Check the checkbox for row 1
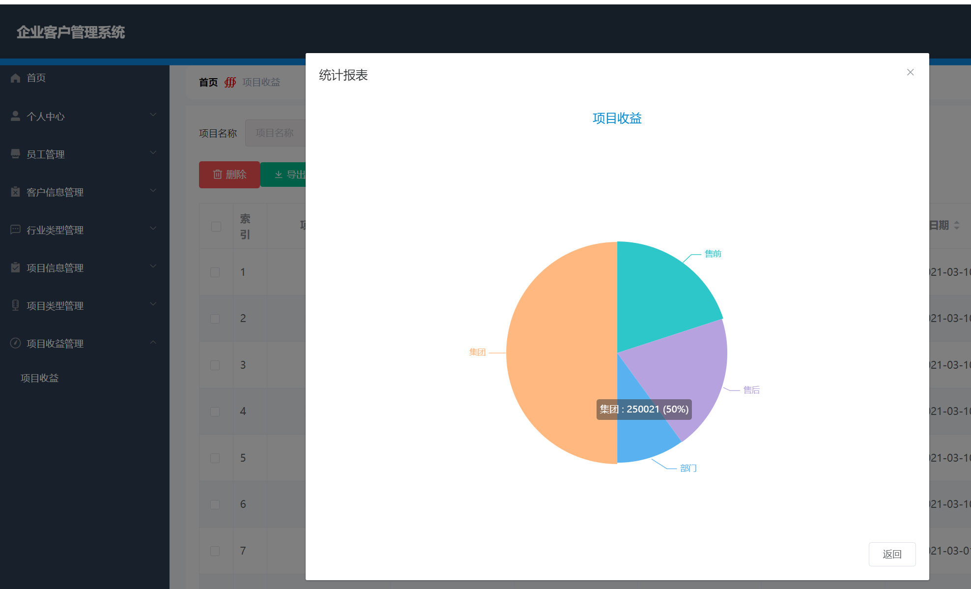Viewport: 971px width, 589px height. tap(215, 272)
